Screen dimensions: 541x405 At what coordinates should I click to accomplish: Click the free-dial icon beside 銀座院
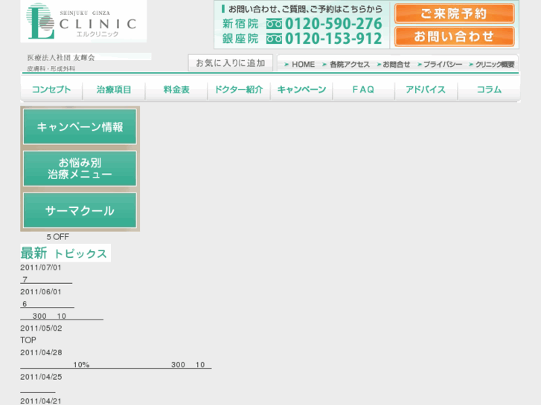click(x=274, y=39)
